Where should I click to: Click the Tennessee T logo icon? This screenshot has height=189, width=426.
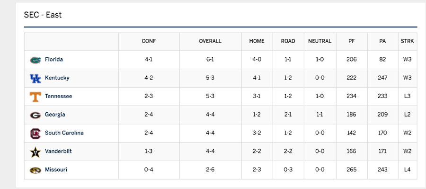(x=35, y=97)
